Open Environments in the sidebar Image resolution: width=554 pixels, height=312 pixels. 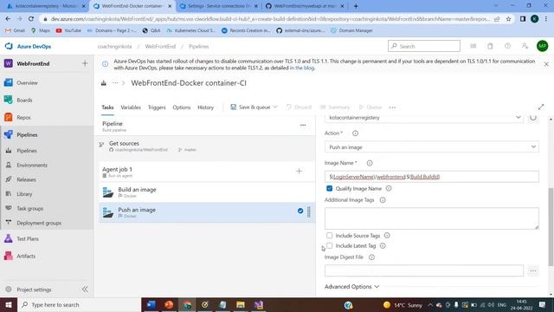tap(32, 166)
